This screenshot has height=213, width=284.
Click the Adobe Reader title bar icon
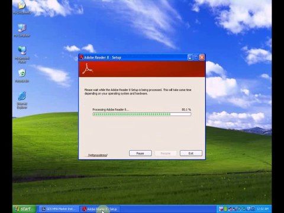(x=82, y=57)
